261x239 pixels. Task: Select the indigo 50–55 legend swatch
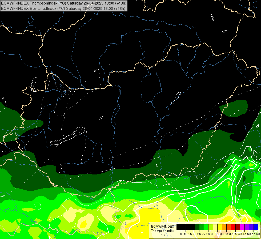click(x=251, y=227)
